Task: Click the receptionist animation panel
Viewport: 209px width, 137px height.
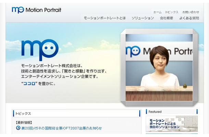Action: tap(159, 67)
